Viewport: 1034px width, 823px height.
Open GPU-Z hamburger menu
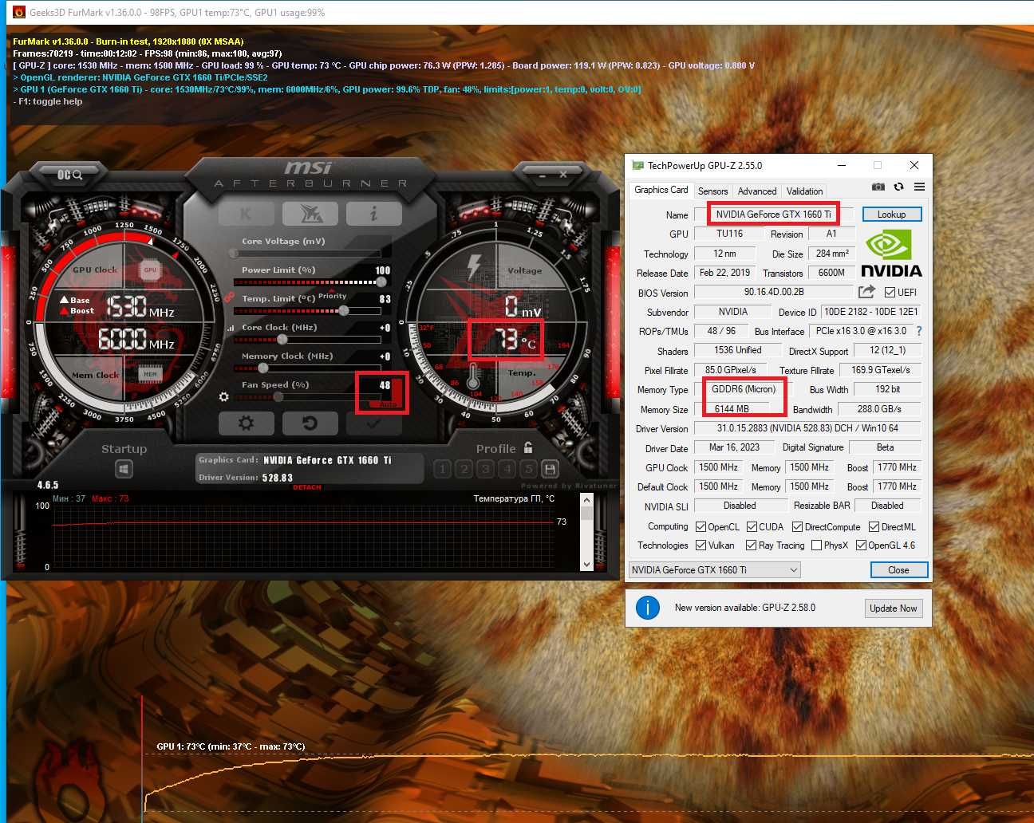pos(919,187)
